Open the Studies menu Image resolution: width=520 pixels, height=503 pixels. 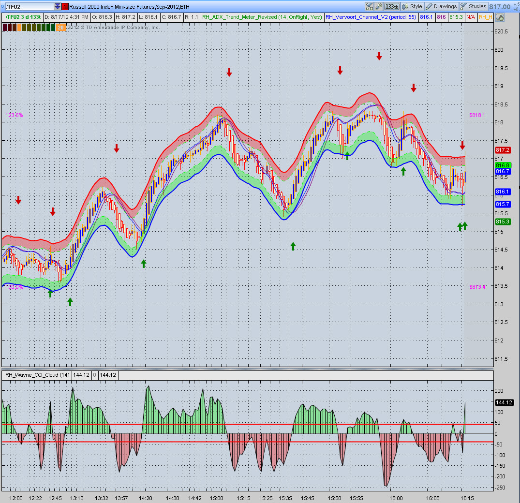(x=474, y=7)
